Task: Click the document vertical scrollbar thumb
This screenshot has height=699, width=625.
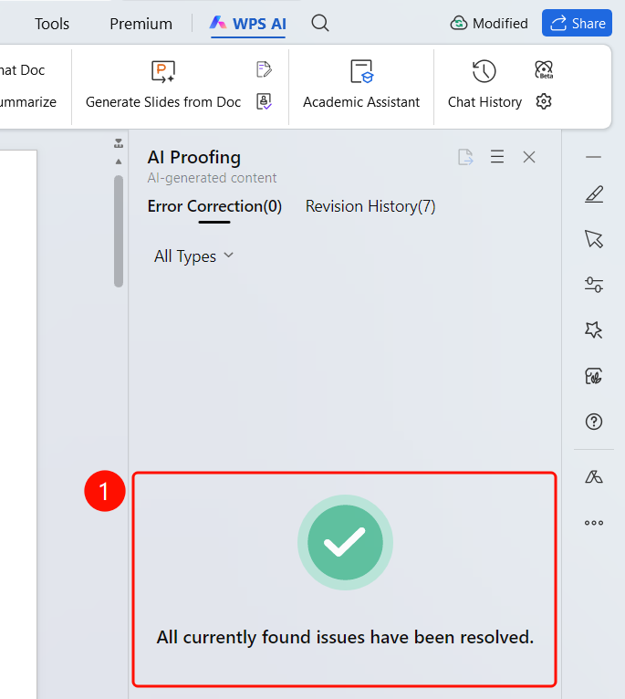Action: point(119,232)
